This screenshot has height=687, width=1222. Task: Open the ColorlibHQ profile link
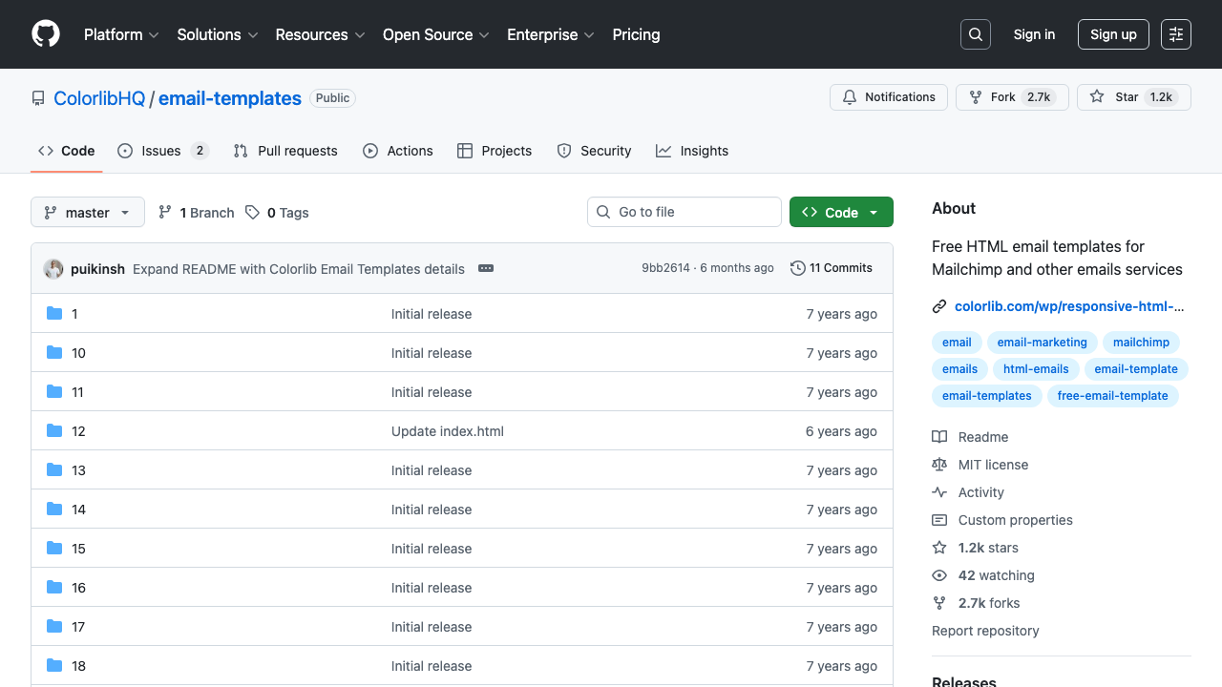click(x=99, y=98)
